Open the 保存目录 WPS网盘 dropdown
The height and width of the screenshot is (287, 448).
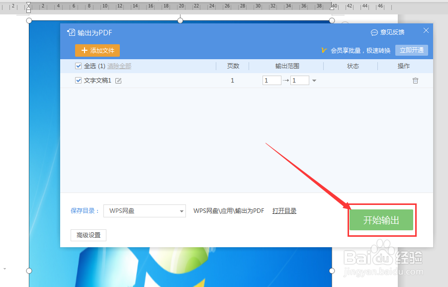144,211
